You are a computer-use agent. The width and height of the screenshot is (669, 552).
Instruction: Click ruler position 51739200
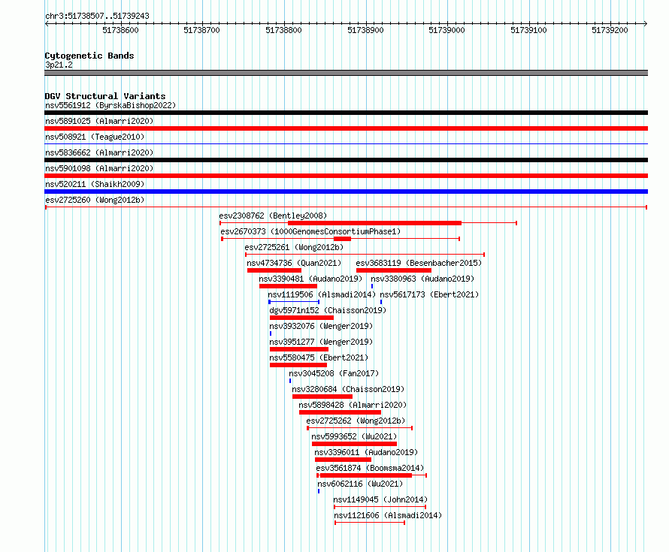click(x=610, y=30)
